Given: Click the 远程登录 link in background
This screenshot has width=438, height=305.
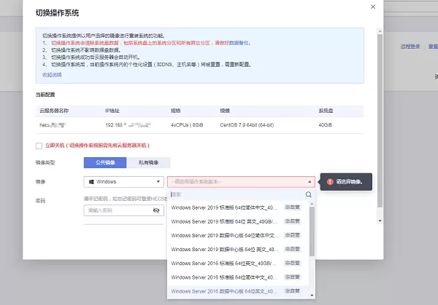Looking at the screenshot, I should [411, 45].
